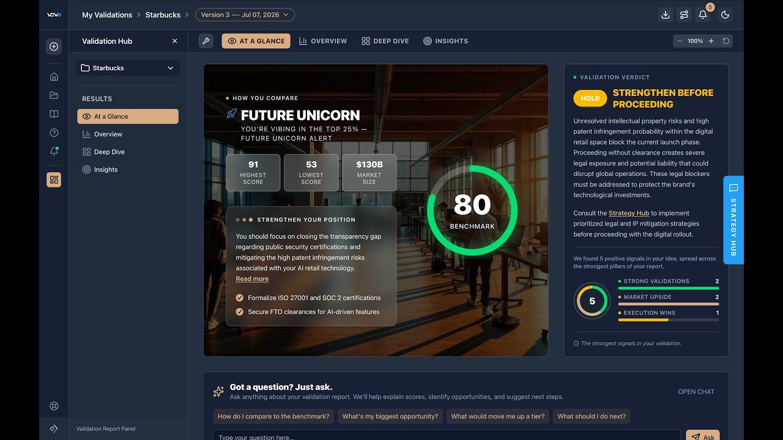The width and height of the screenshot is (783, 440).
Task: Click the rocket icon by Future Unicorn
Action: [x=231, y=114]
